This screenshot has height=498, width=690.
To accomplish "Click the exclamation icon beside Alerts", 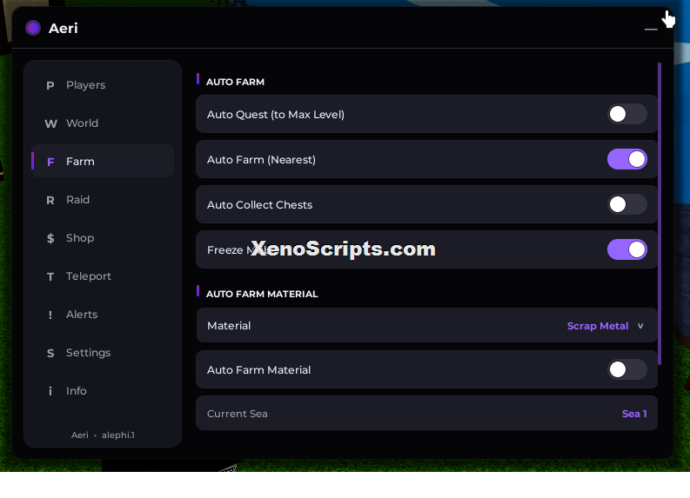I will 50,315.
